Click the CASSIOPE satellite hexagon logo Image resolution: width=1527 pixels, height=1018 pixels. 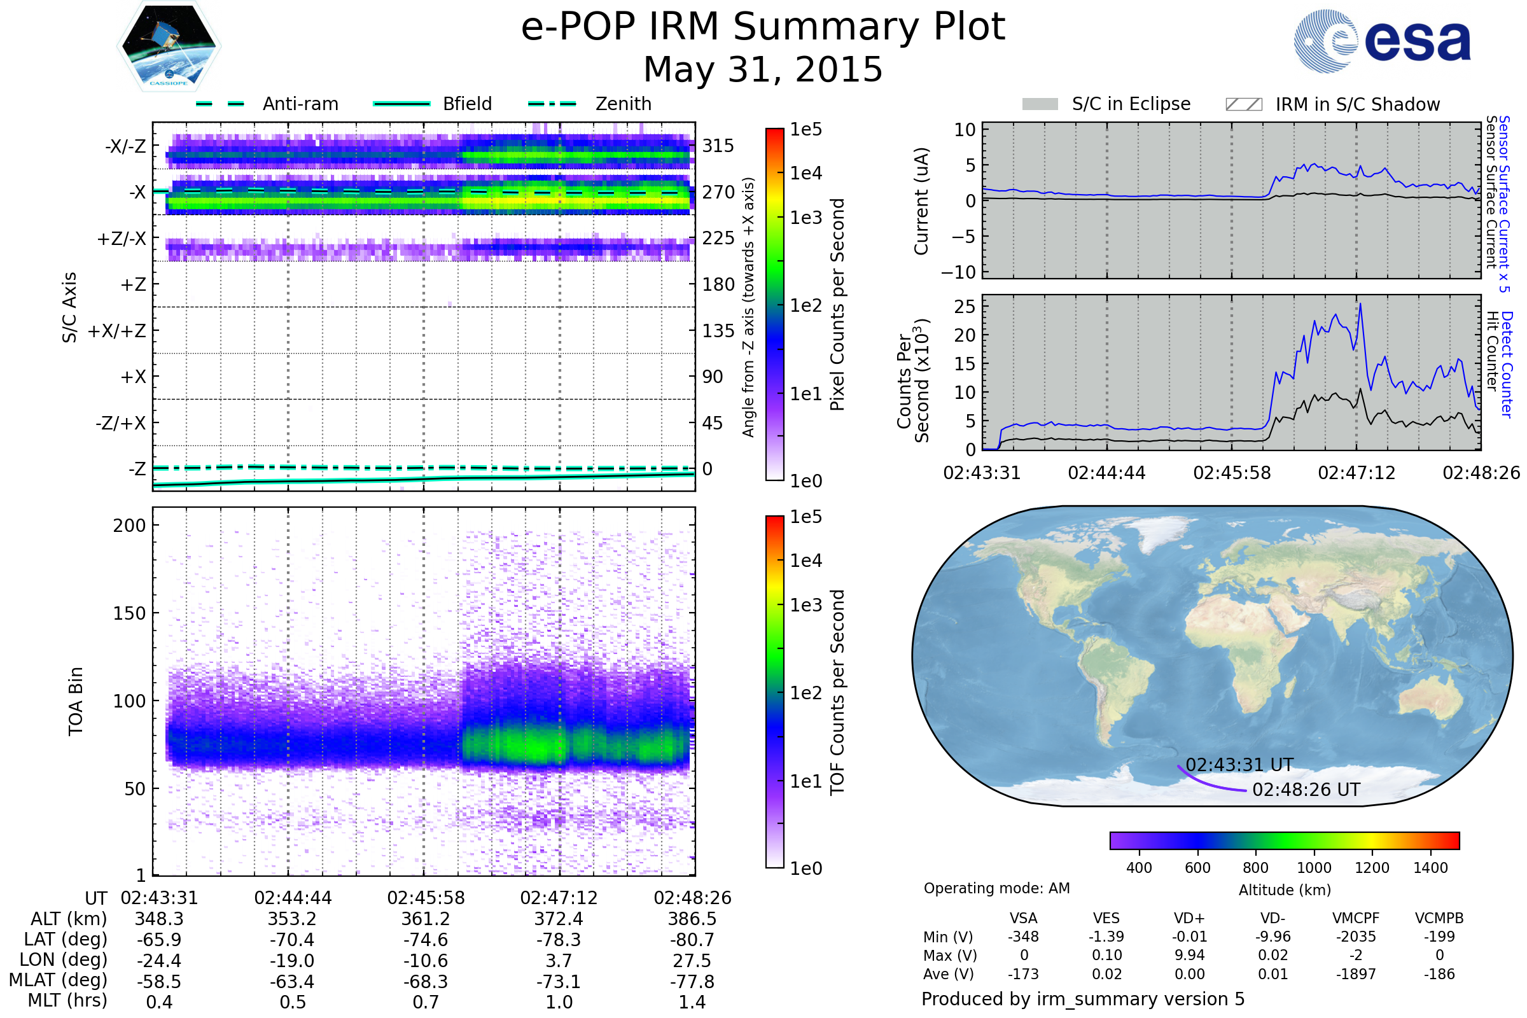(169, 46)
